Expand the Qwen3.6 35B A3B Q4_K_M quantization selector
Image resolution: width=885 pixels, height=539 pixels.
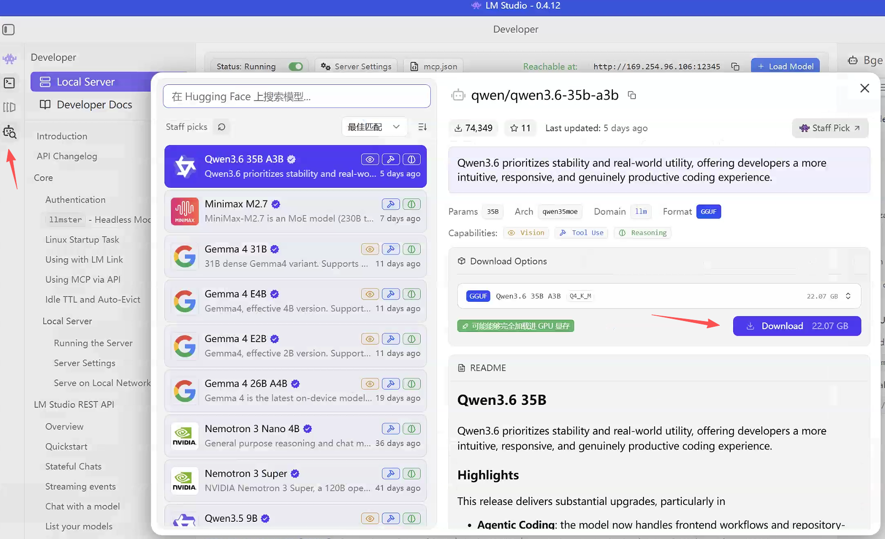click(659, 296)
